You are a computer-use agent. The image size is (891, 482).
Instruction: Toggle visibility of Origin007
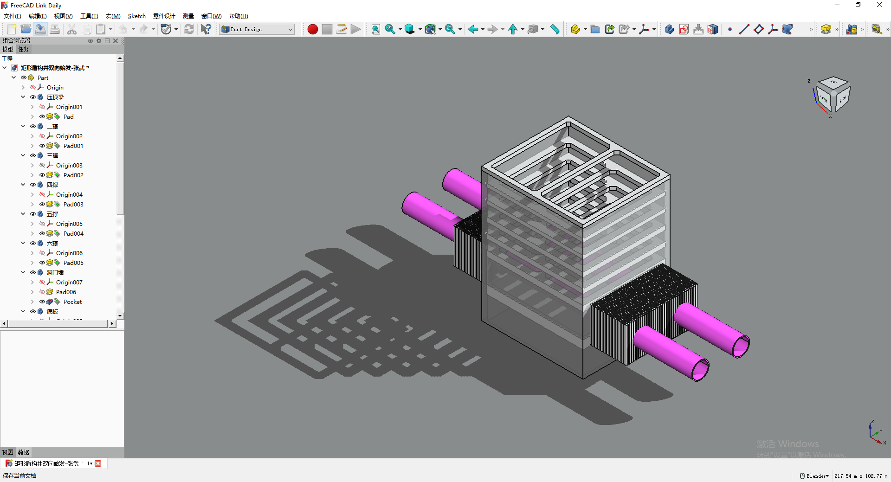click(42, 282)
